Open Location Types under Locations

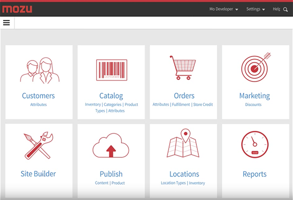173,183
